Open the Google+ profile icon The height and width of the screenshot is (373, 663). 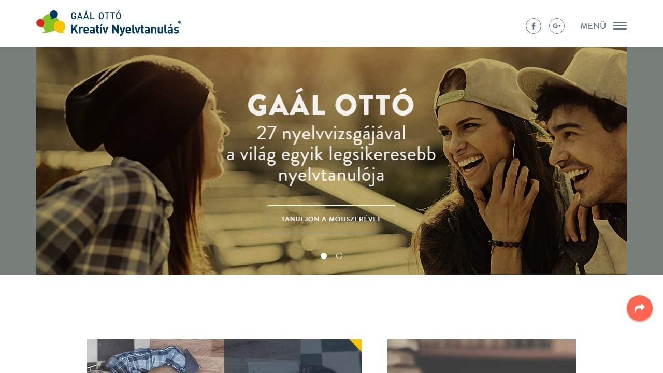tap(557, 26)
